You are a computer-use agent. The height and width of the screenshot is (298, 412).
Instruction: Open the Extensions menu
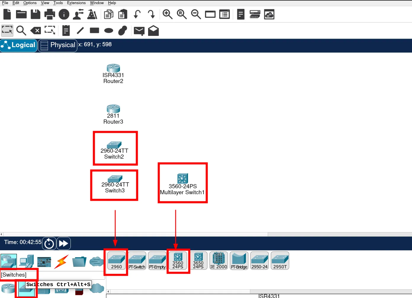[x=76, y=3]
